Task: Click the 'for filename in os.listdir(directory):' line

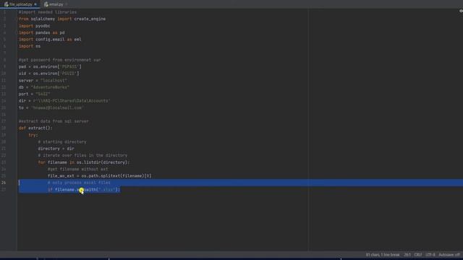Action: pos(84,162)
